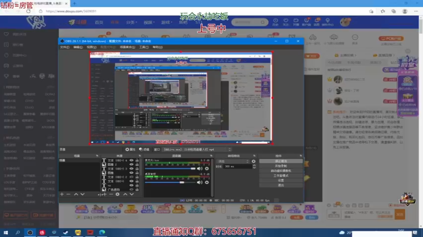Pop out the 场景 dock panel
The height and width of the screenshot is (237, 423).
click(x=97, y=156)
